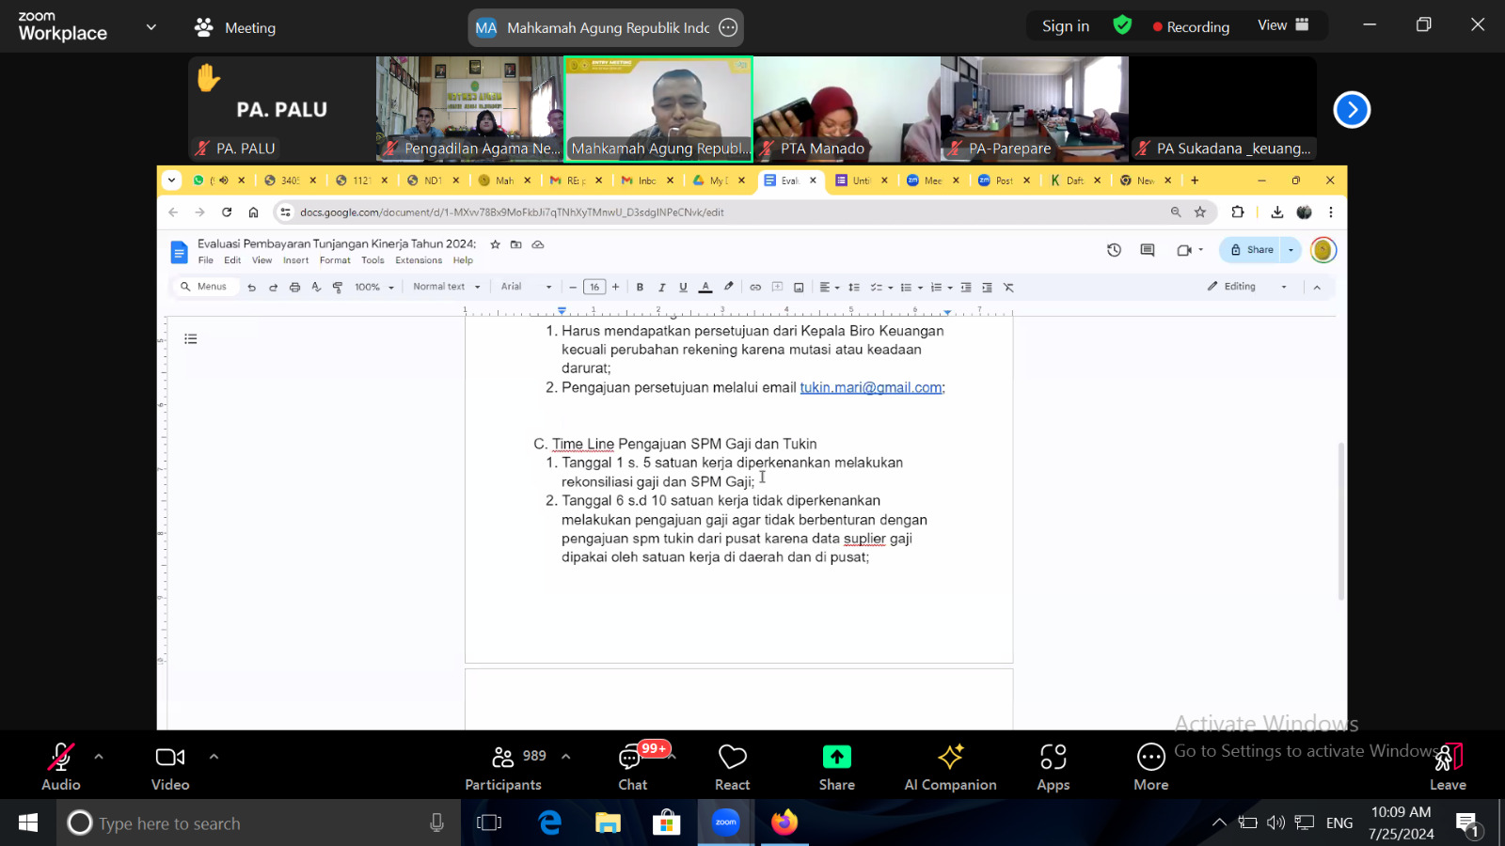Print the document using the printer icon

(294, 288)
